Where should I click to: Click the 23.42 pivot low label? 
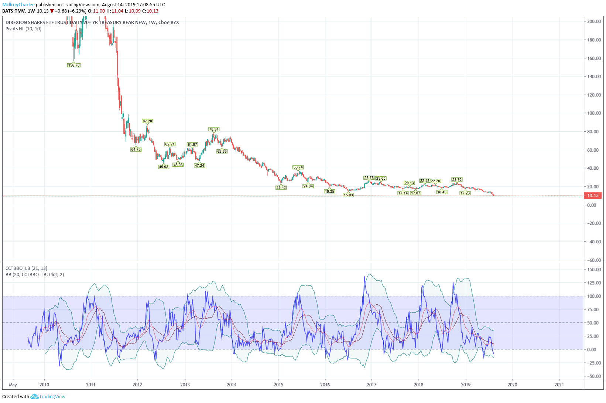[281, 187]
